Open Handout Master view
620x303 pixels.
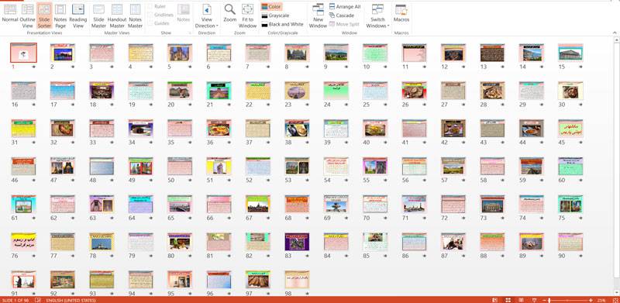pyautogui.click(x=117, y=15)
